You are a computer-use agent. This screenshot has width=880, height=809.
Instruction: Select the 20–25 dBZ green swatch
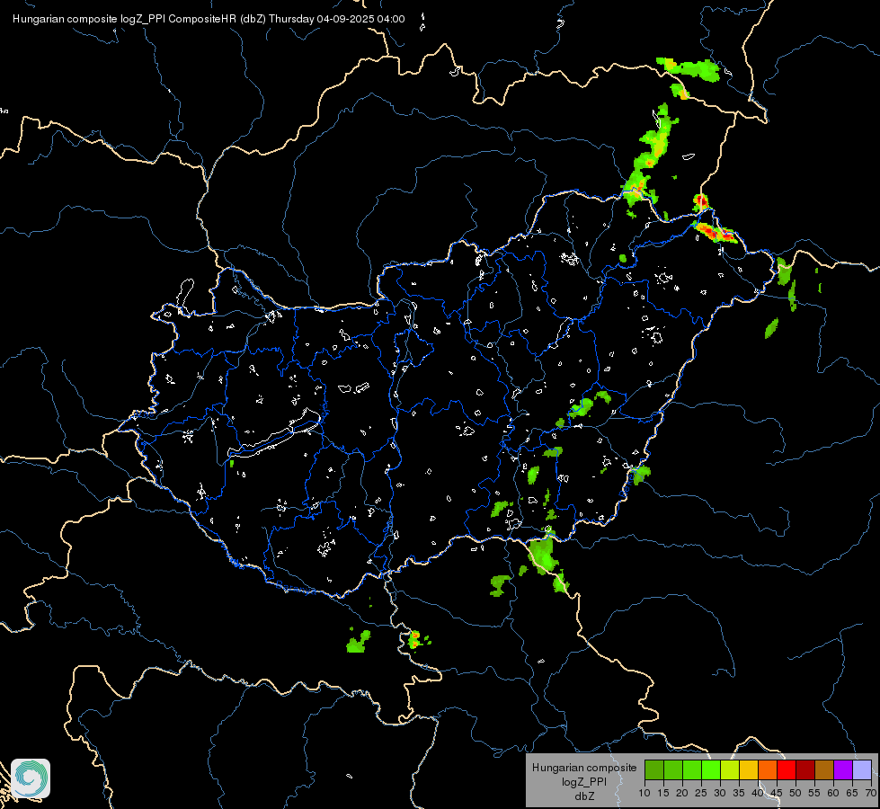point(692,769)
